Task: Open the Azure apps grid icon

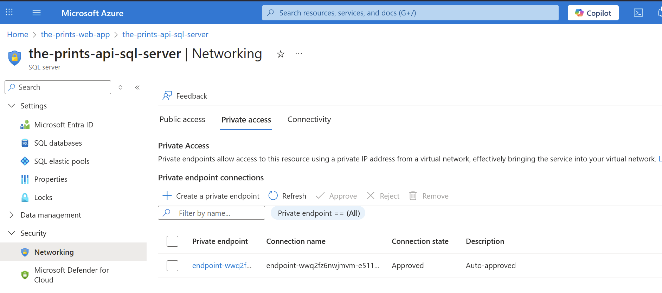Action: (x=9, y=13)
